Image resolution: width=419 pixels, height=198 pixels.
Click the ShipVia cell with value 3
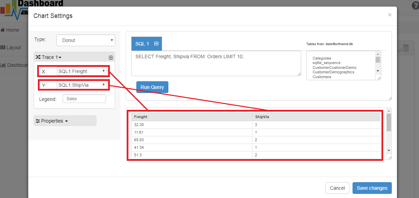point(316,125)
